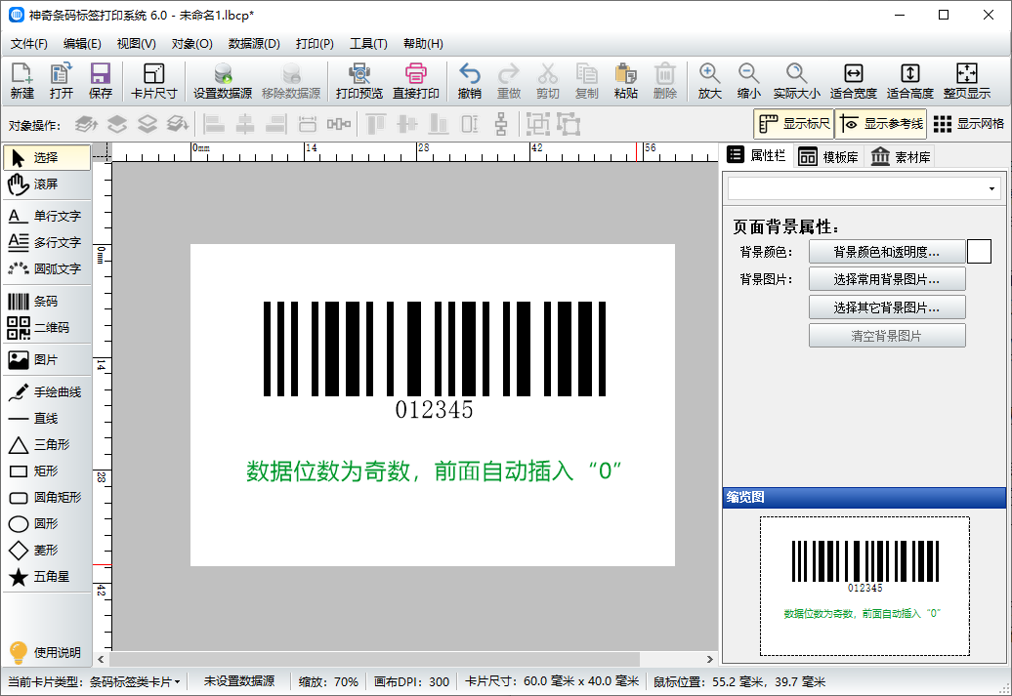Open the 帮助(H) menu
The height and width of the screenshot is (696, 1012).
coord(423,44)
